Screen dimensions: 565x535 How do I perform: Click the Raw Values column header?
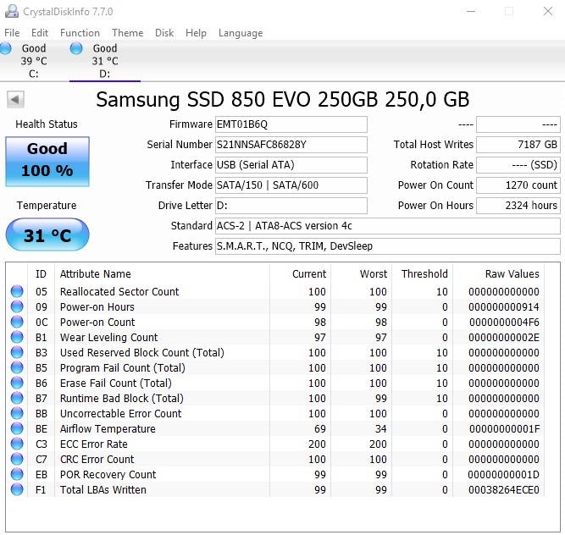pos(512,273)
